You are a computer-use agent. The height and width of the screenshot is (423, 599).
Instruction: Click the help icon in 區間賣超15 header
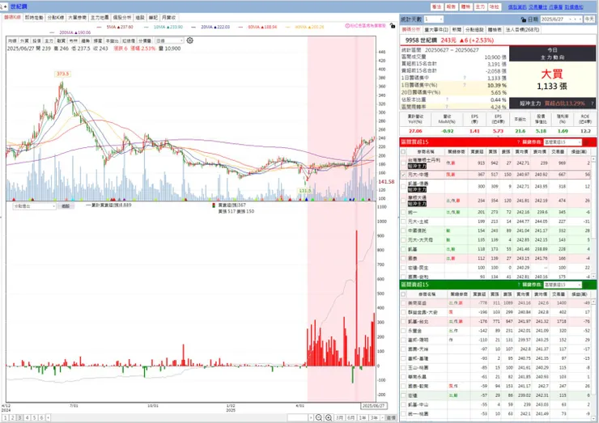pyautogui.click(x=518, y=285)
